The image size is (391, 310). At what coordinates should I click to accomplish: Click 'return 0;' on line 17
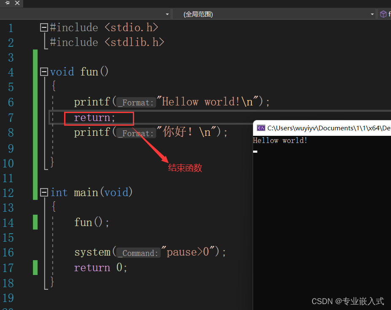(x=101, y=267)
